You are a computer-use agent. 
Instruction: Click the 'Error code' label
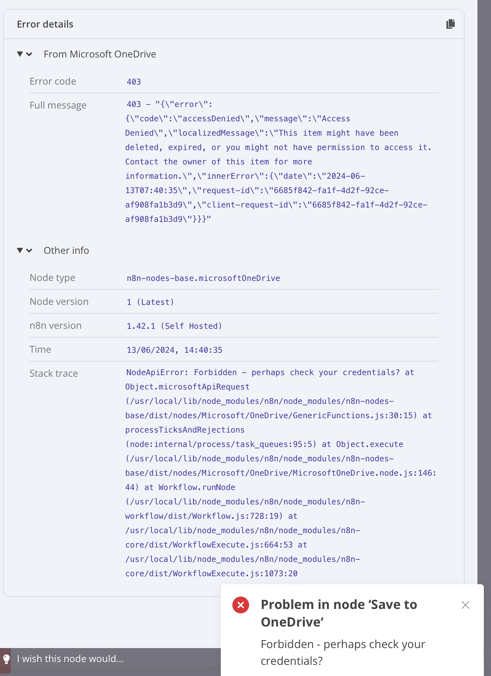tap(53, 81)
